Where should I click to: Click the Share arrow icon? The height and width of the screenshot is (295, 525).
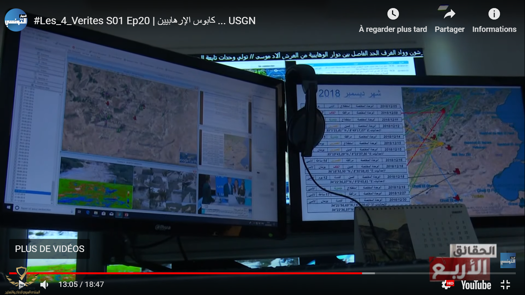[x=449, y=14]
